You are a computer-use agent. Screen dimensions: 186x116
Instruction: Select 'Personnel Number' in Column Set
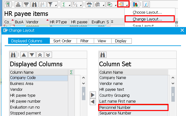(x=133, y=108)
